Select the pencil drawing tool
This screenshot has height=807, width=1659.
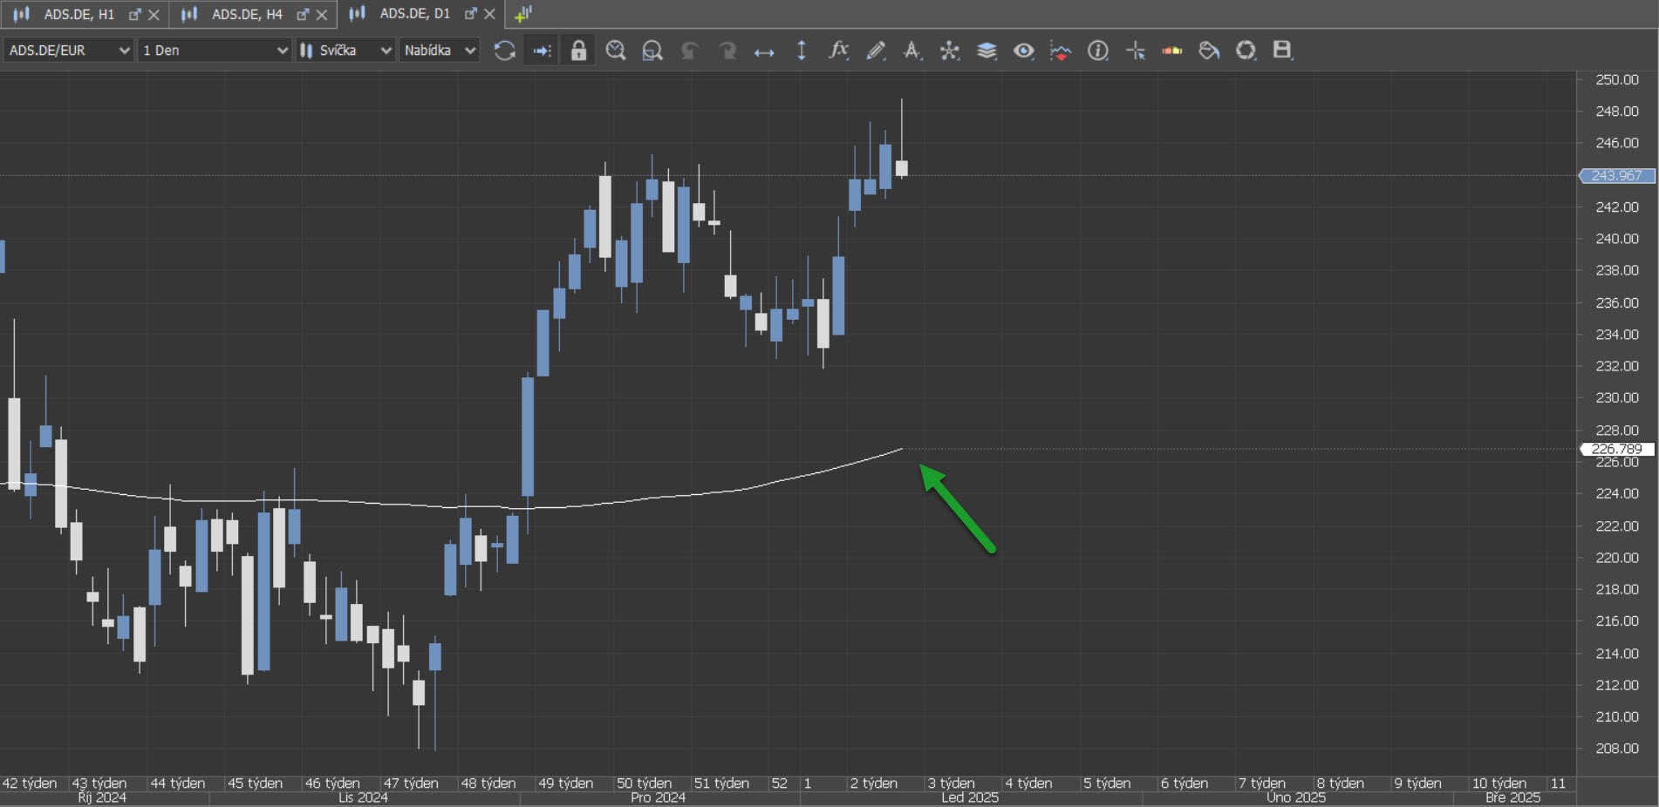click(876, 51)
